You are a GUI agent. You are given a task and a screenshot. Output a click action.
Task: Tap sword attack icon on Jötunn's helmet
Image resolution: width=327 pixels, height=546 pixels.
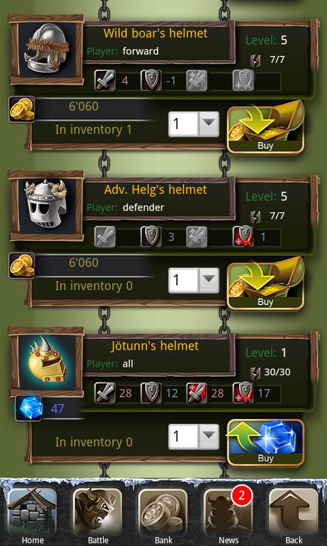(x=105, y=393)
